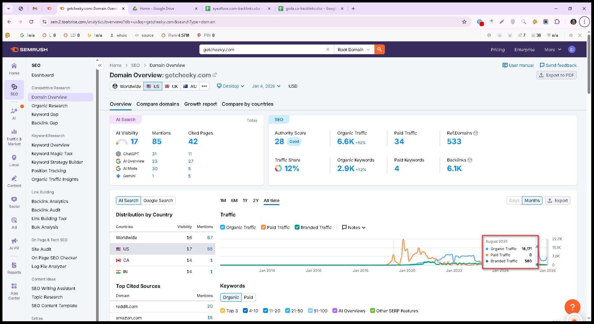Image resolution: width=594 pixels, height=324 pixels.
Task: Select the 1Y time range
Action: pyautogui.click(x=245, y=200)
